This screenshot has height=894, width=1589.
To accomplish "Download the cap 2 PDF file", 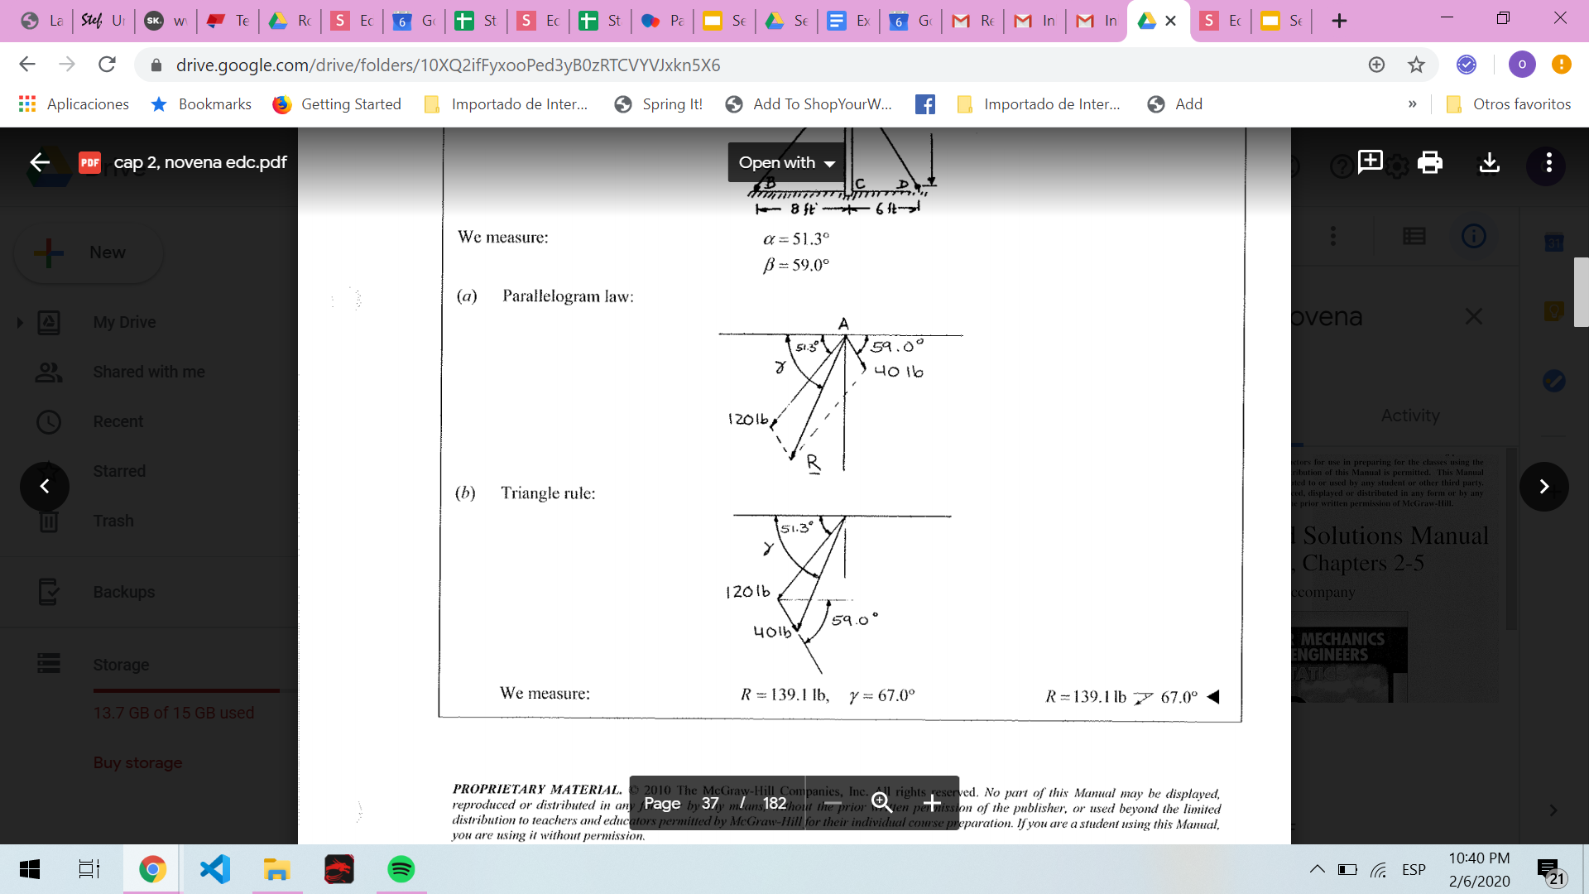I will [1489, 162].
